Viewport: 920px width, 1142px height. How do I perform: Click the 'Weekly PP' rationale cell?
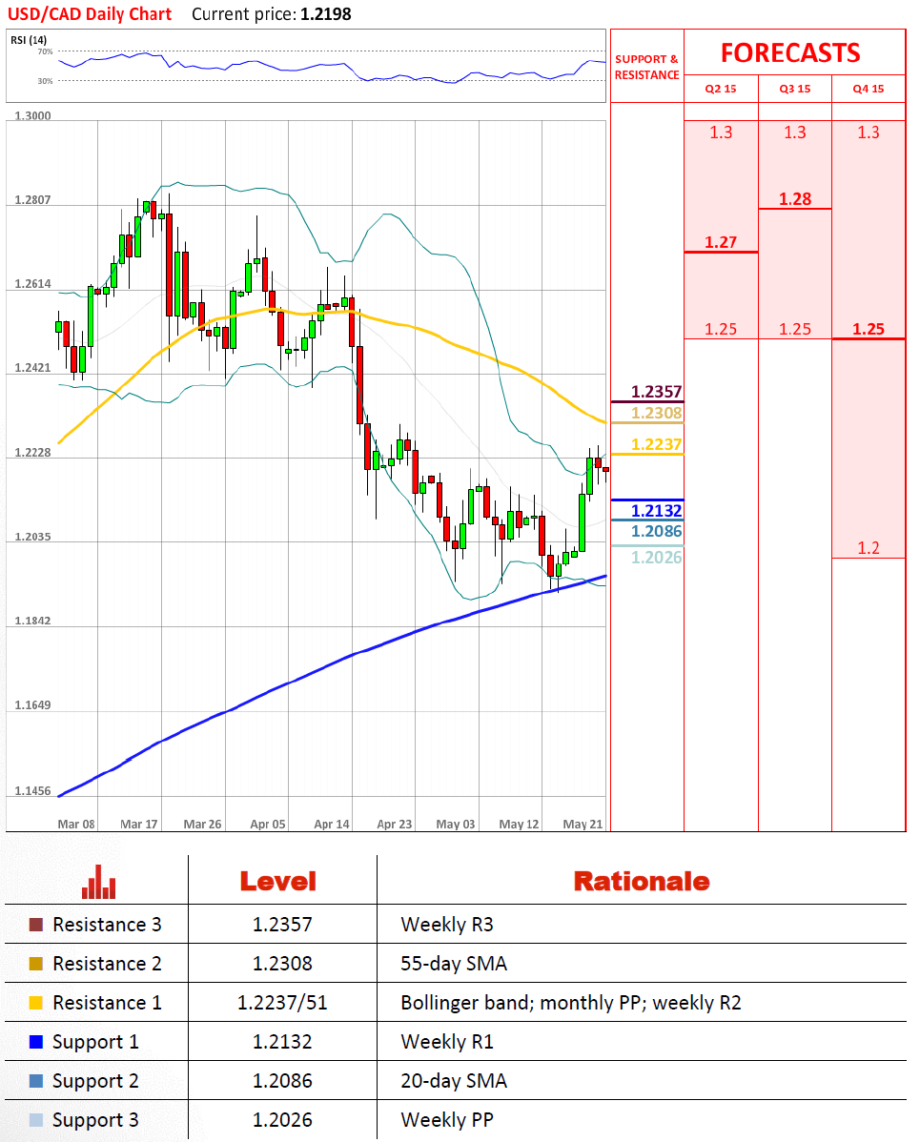pos(446,1119)
